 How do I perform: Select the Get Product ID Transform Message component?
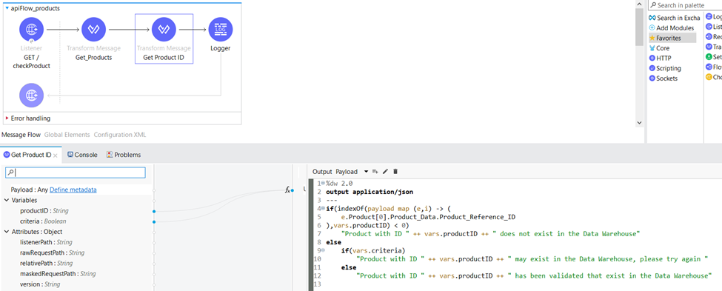point(164,30)
